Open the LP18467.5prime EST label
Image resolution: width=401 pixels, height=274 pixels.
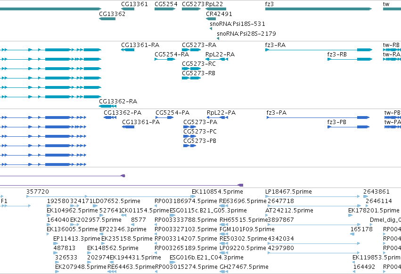tap(288, 192)
